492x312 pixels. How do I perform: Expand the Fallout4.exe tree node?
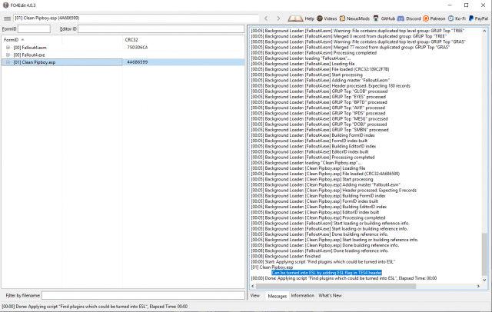pos(8,55)
